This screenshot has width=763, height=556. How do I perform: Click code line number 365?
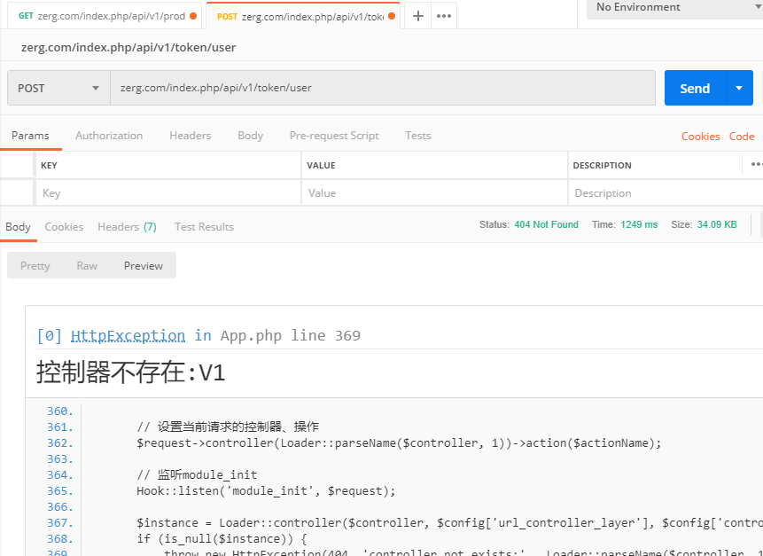point(60,490)
